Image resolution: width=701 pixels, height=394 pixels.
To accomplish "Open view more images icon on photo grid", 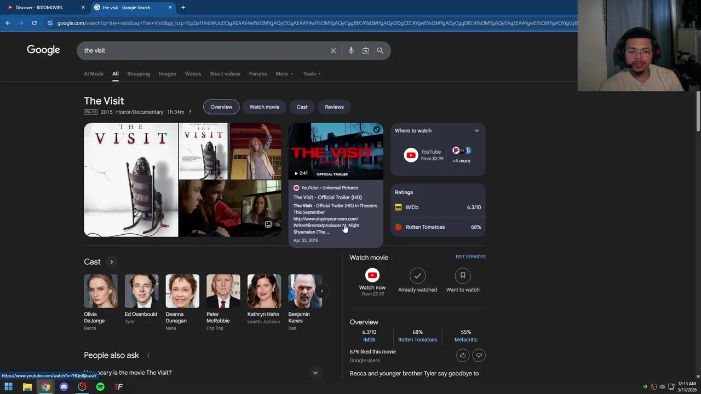I will (x=268, y=224).
